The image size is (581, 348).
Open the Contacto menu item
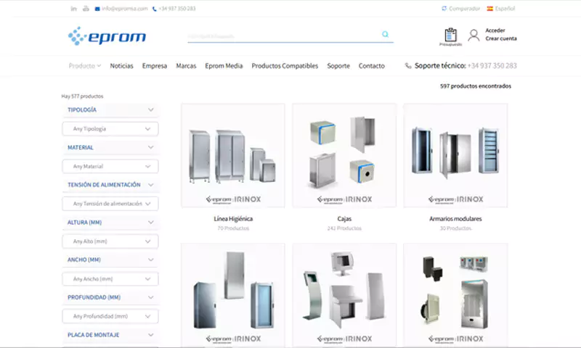point(372,66)
